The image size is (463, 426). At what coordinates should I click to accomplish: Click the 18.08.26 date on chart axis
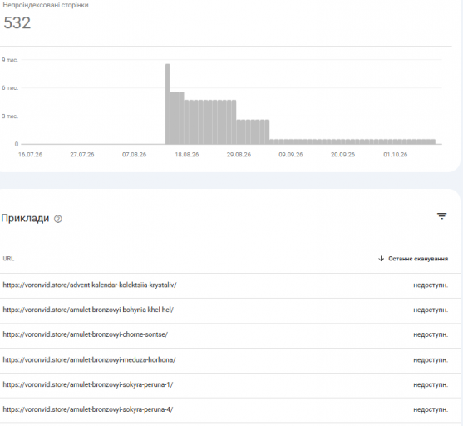point(187,155)
